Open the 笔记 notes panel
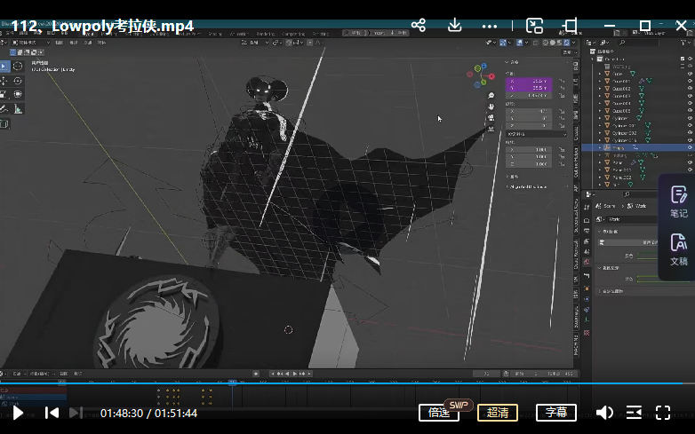695x434 pixels. coord(678,201)
